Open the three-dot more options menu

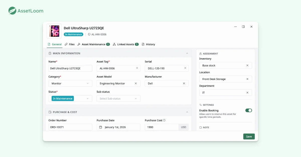[x=236, y=27]
